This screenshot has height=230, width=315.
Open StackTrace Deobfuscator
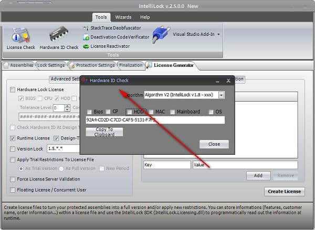pyautogui.click(x=112, y=27)
